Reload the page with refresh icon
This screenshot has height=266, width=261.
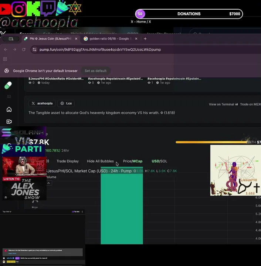[24, 50]
